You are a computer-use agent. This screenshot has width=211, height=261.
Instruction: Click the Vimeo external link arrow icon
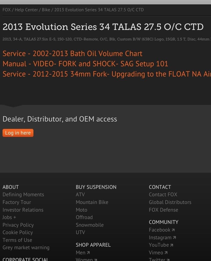click(x=166, y=253)
